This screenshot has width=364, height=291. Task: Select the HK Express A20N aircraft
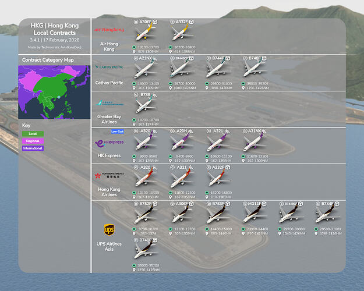click(x=182, y=142)
